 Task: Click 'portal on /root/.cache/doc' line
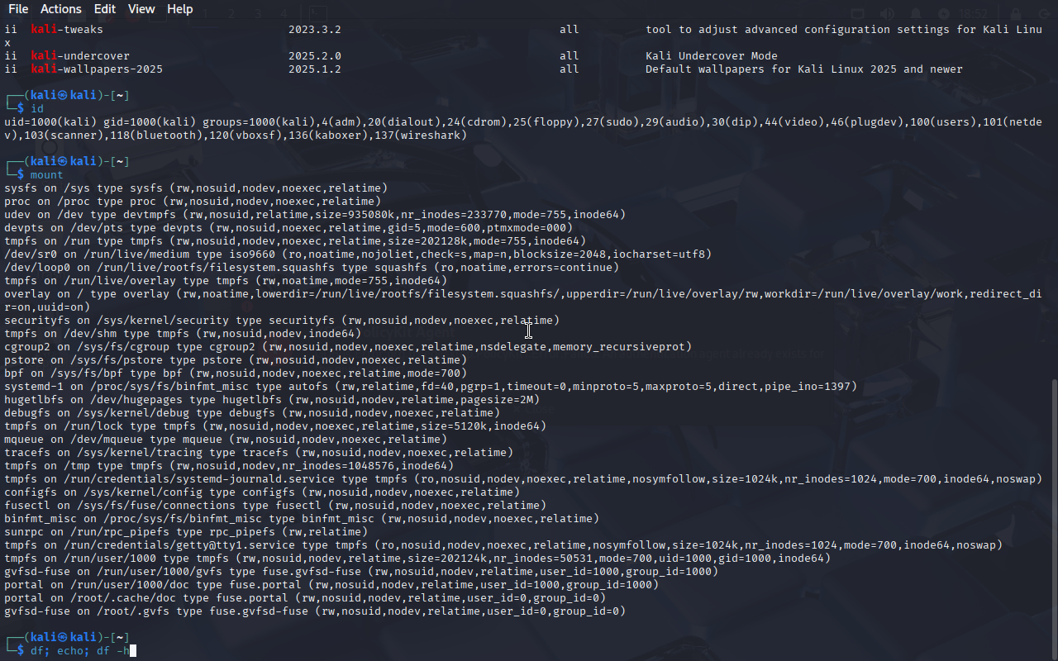point(305,598)
